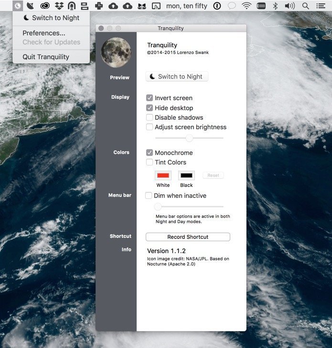The height and width of the screenshot is (348, 332).
Task: Enable 'Adjust screen brightness' checkbox
Action: coord(150,127)
